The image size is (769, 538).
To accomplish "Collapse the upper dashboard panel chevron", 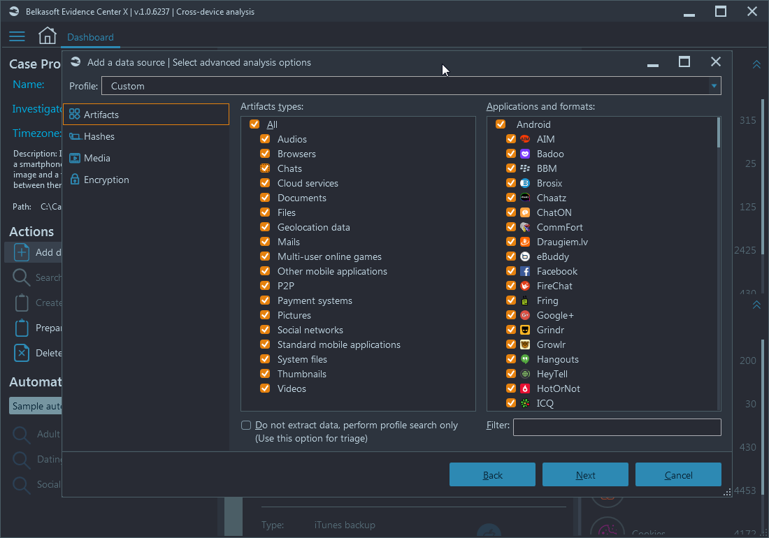I will pyautogui.click(x=756, y=65).
